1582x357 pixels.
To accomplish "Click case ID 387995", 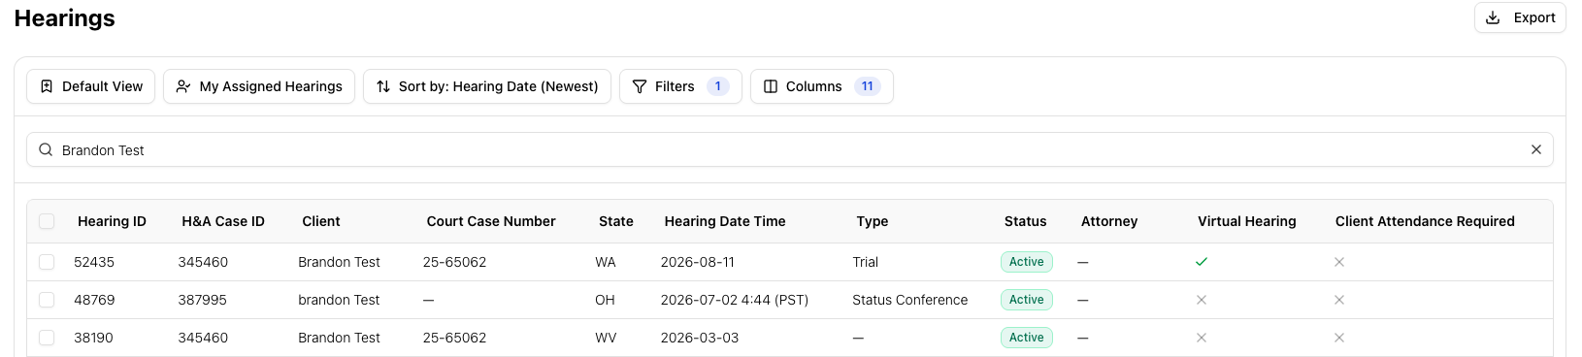I will click(202, 300).
